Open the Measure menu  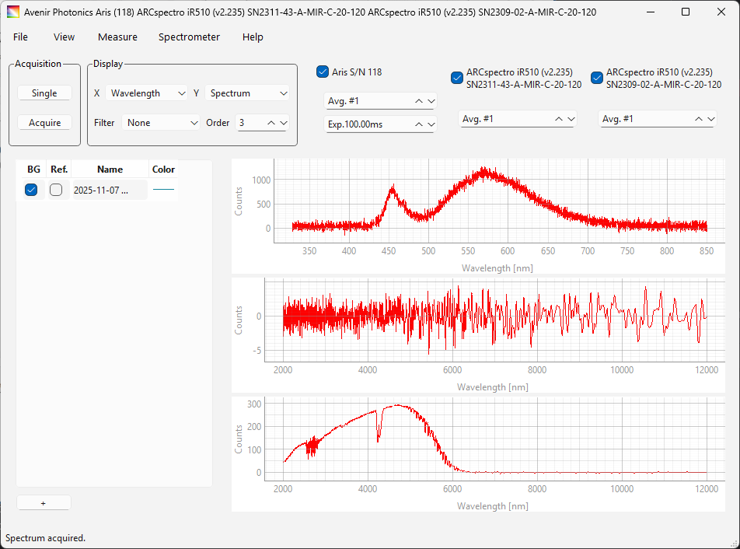click(x=117, y=37)
